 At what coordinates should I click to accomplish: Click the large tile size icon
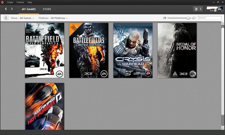(194, 18)
